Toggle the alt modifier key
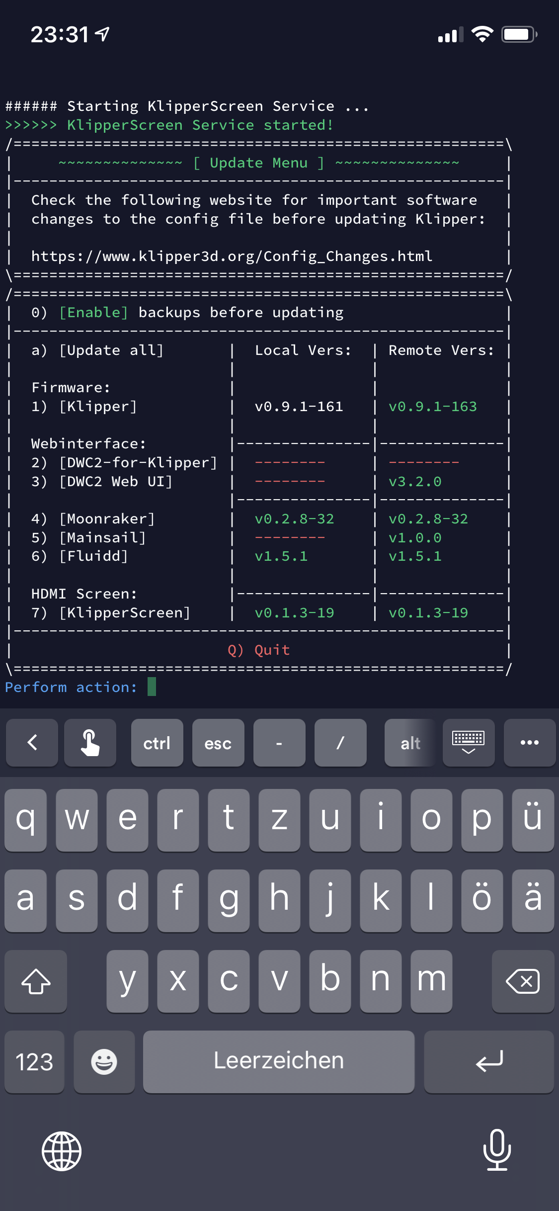Viewport: 559px width, 1211px height. click(x=410, y=743)
